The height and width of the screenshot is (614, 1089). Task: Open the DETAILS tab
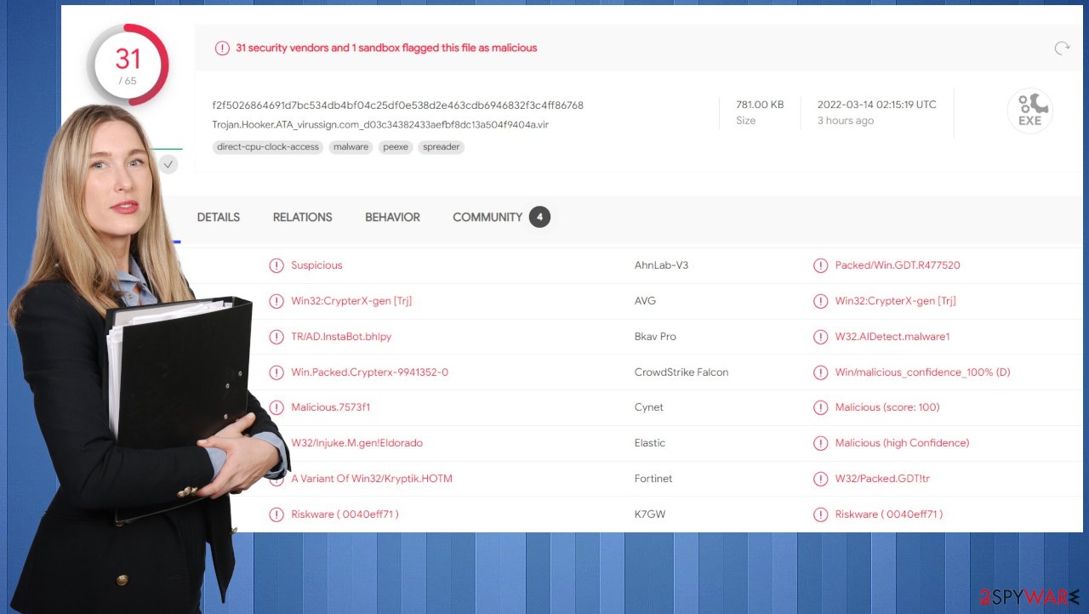click(x=219, y=218)
